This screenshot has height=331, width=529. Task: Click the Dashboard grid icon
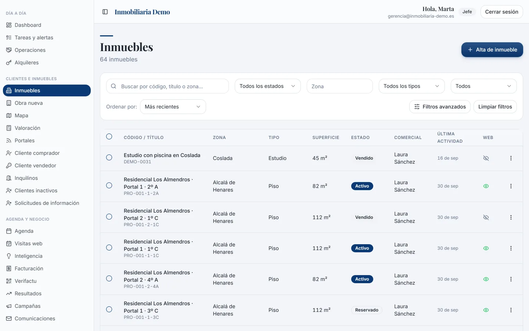point(9,25)
